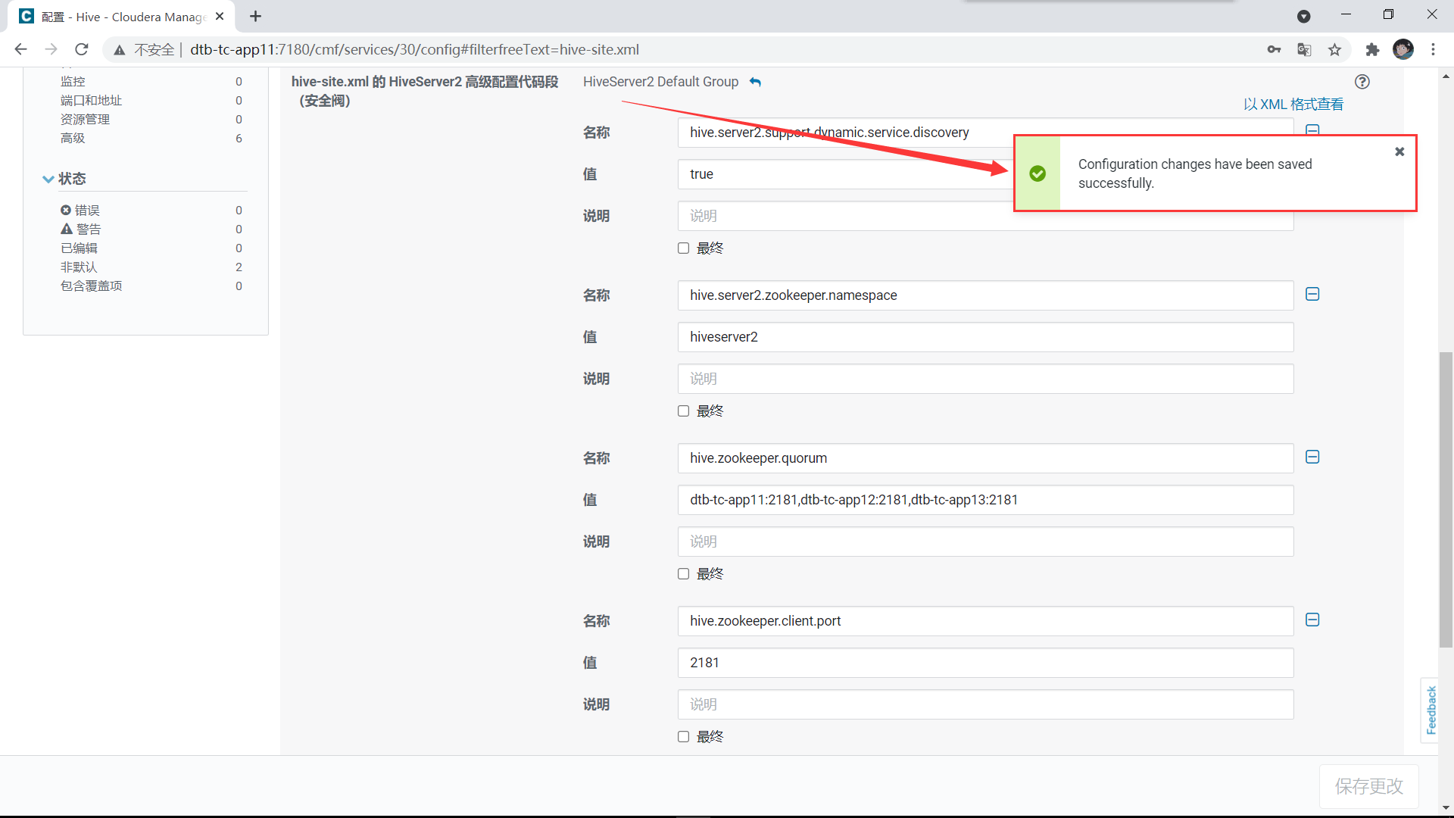Screen dimensions: 1454x818
Task: Click the scrollbar down arrow
Action: 1446,807
